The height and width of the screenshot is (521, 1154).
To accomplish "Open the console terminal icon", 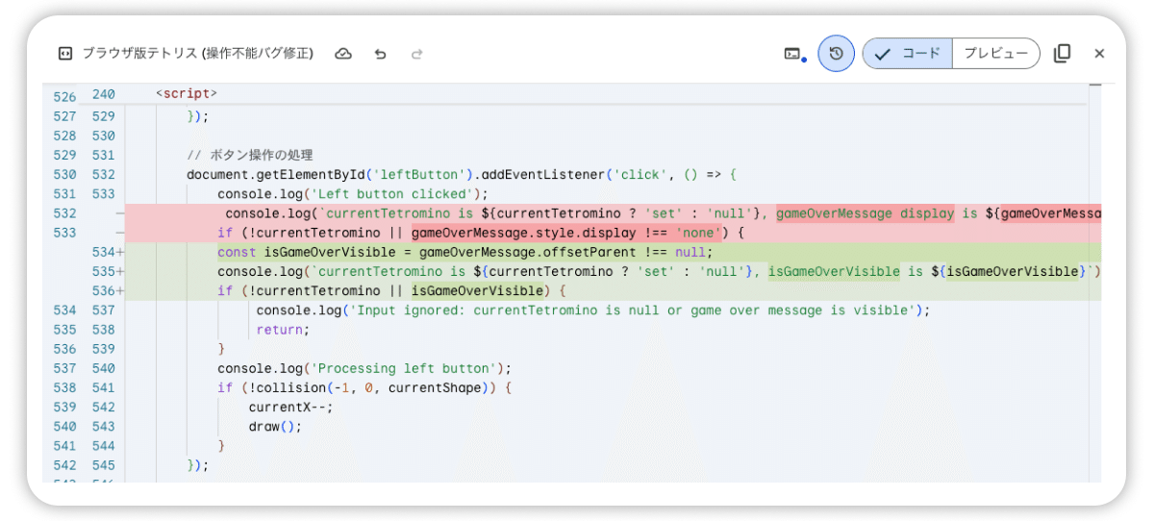I will click(x=793, y=54).
